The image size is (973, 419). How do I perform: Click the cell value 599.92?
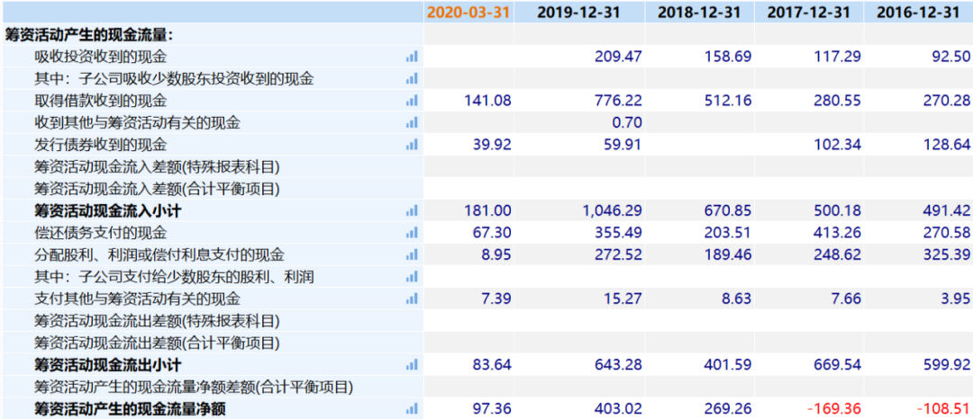pyautogui.click(x=946, y=365)
